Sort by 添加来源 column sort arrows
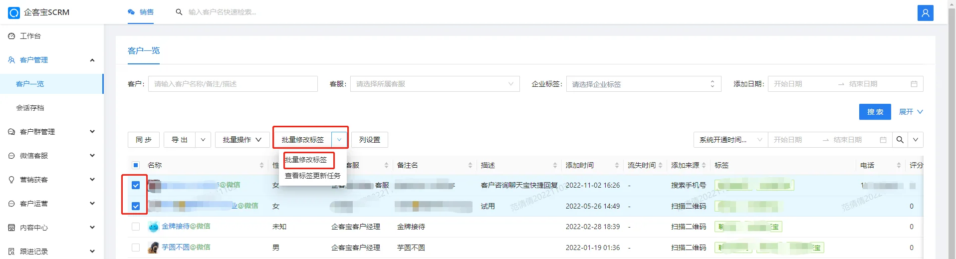Screen dimensions: 956x259 pyautogui.click(x=704, y=165)
